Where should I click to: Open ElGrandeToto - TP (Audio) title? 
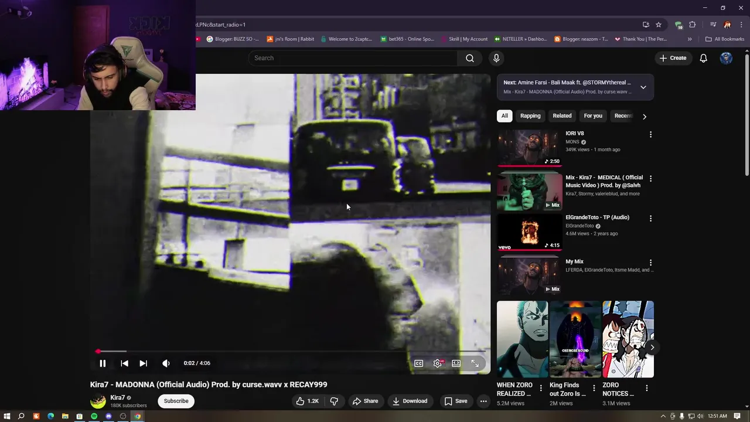tap(597, 217)
